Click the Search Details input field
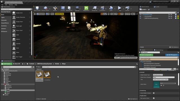180x101 pixels. pos(156,69)
